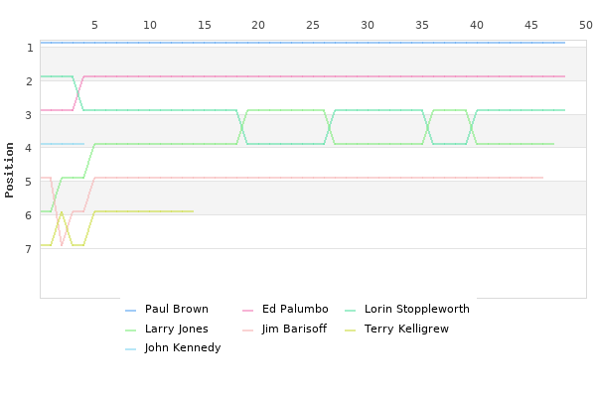The image size is (596, 397).
Task: Click Paul Brown blue color marker
Action: (x=130, y=311)
